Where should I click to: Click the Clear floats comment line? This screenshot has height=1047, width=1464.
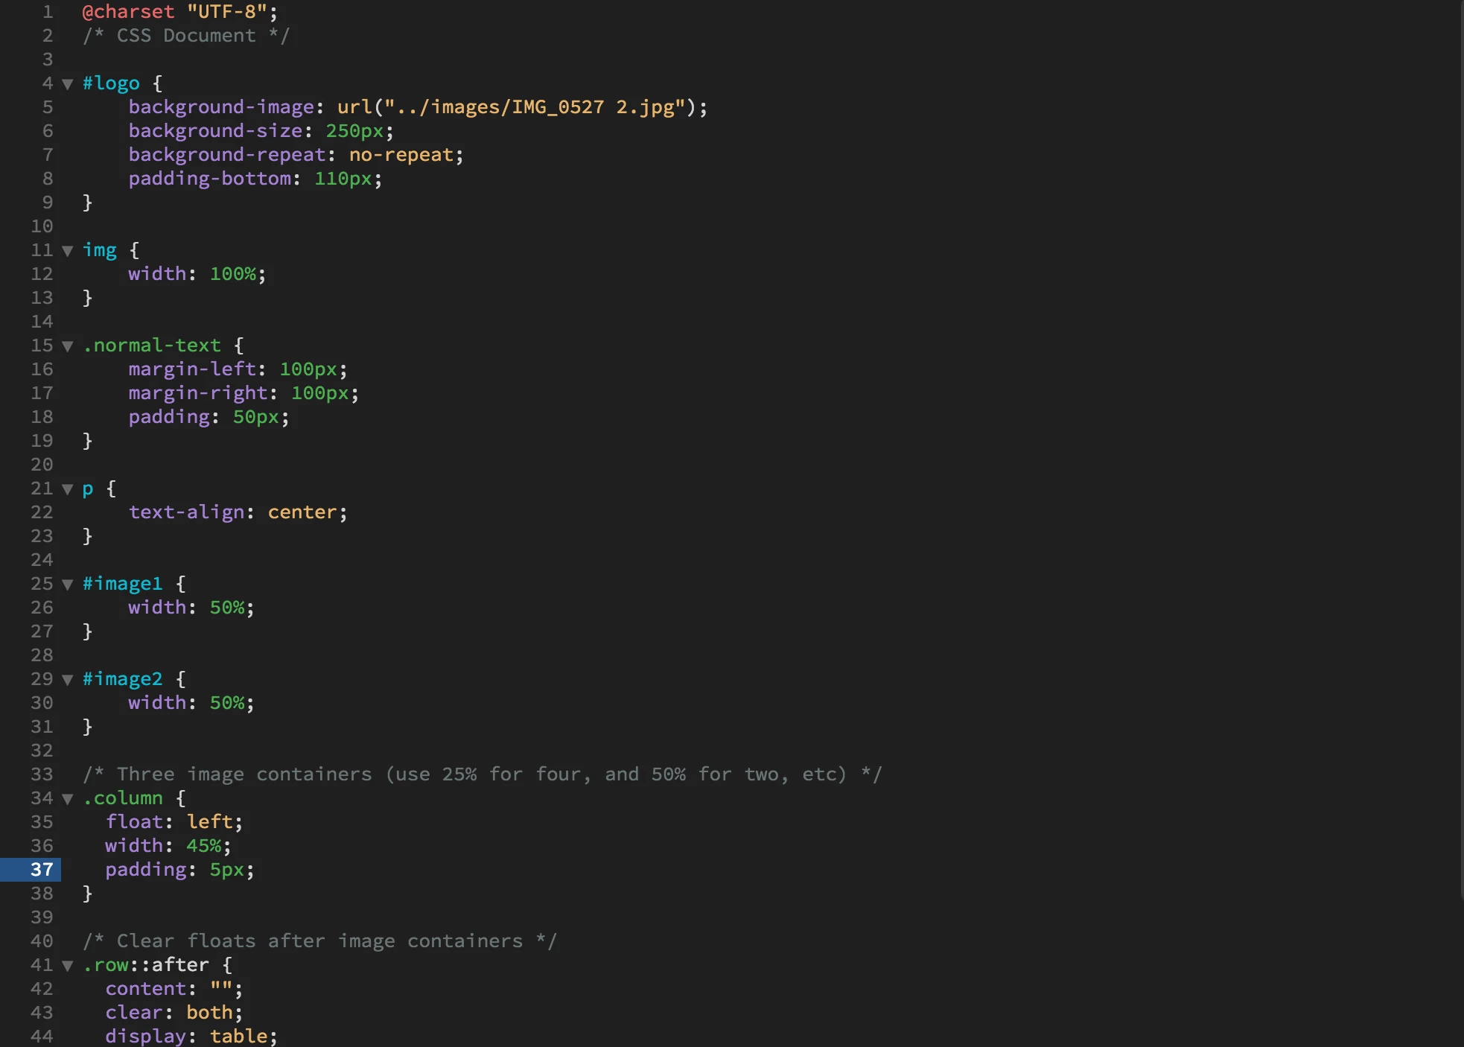320,941
